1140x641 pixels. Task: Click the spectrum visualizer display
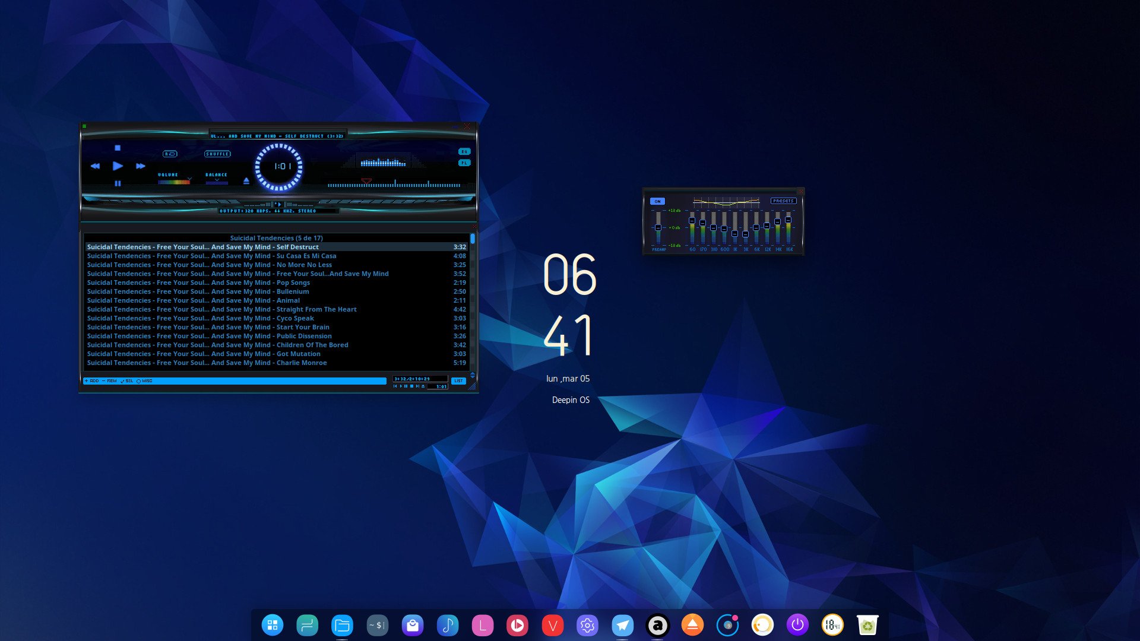(x=384, y=161)
